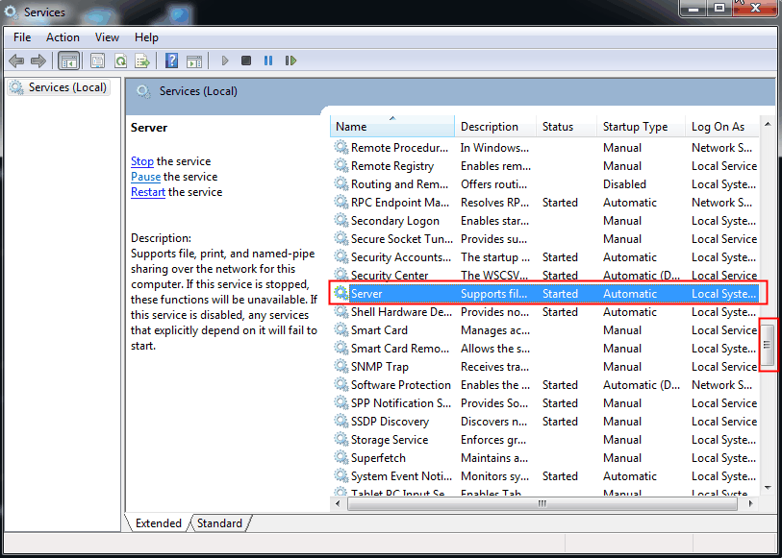
Task: Select the Secure Socket Tun... service row
Action: pyautogui.click(x=544, y=238)
